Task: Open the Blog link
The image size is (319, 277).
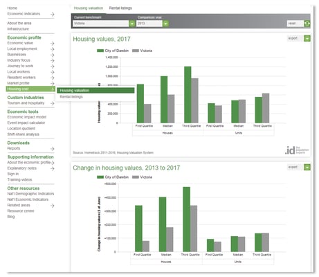Action: (11, 217)
